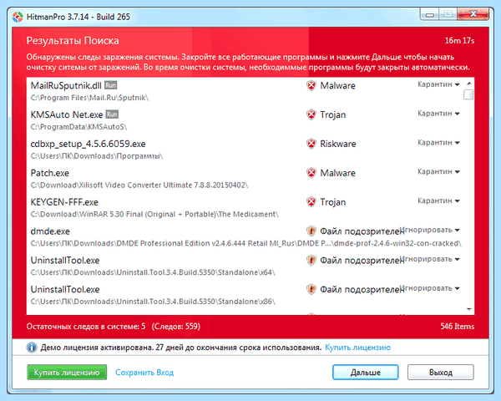Click Остаточных следов в системе: 5 text

click(86, 327)
